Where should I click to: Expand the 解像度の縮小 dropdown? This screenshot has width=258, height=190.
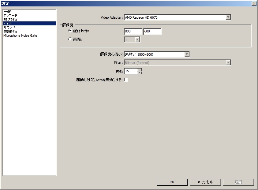pyautogui.click(x=157, y=54)
